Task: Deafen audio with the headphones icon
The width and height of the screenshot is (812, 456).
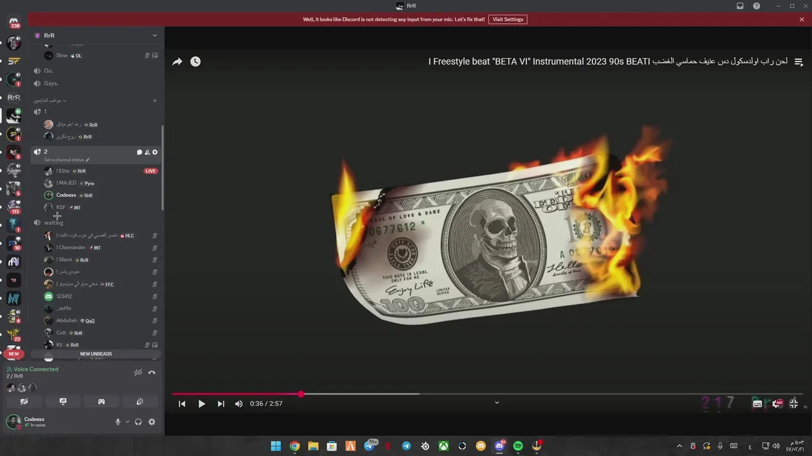Action: 138,422
